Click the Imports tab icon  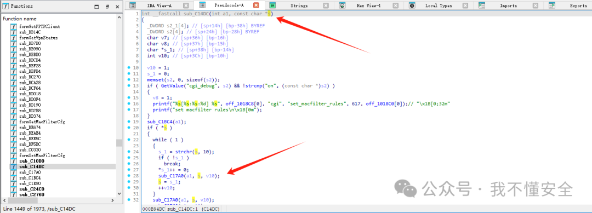click(482, 5)
